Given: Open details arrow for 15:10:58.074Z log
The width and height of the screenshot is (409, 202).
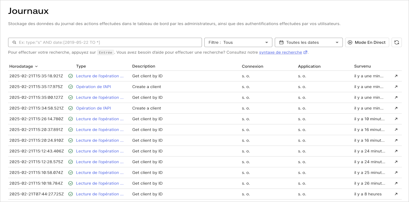Looking at the screenshot, I should tap(396, 172).
